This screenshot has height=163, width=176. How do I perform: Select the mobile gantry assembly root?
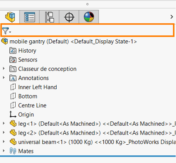pos(69,42)
